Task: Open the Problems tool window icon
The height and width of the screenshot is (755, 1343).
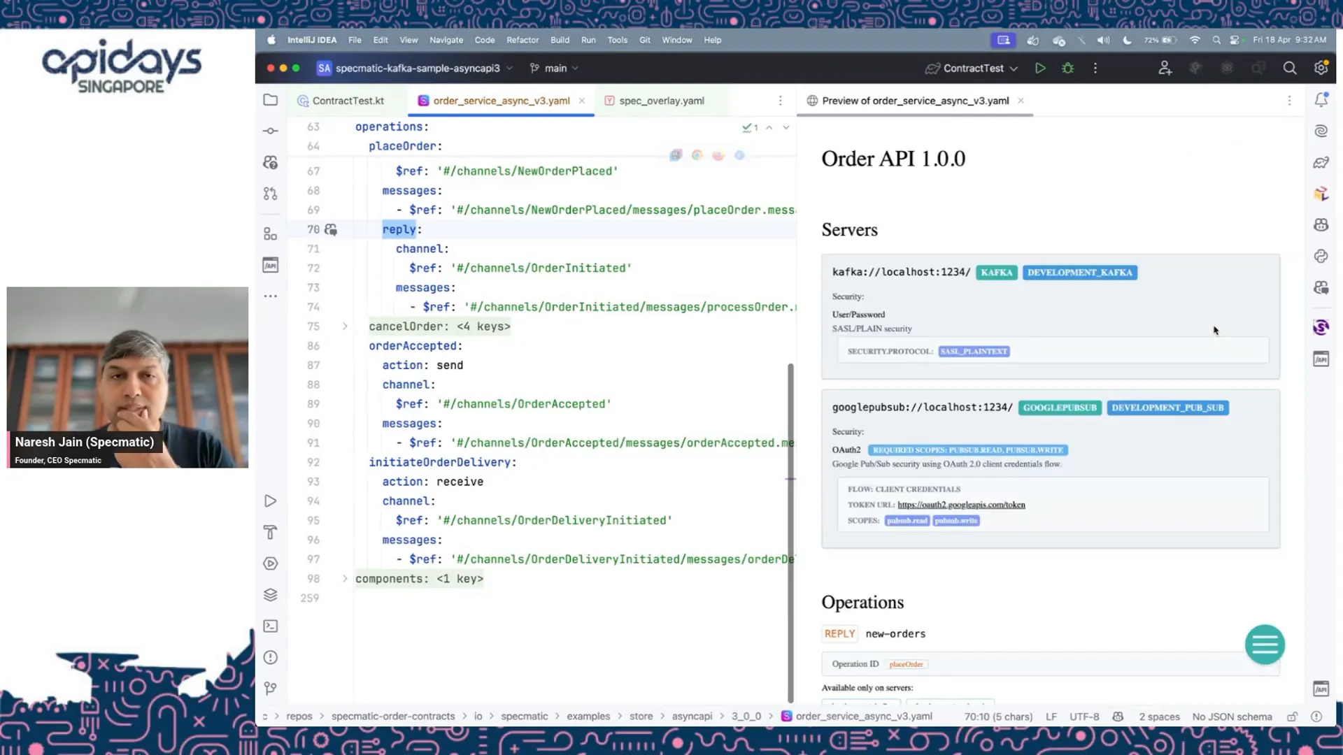Action: (270, 657)
